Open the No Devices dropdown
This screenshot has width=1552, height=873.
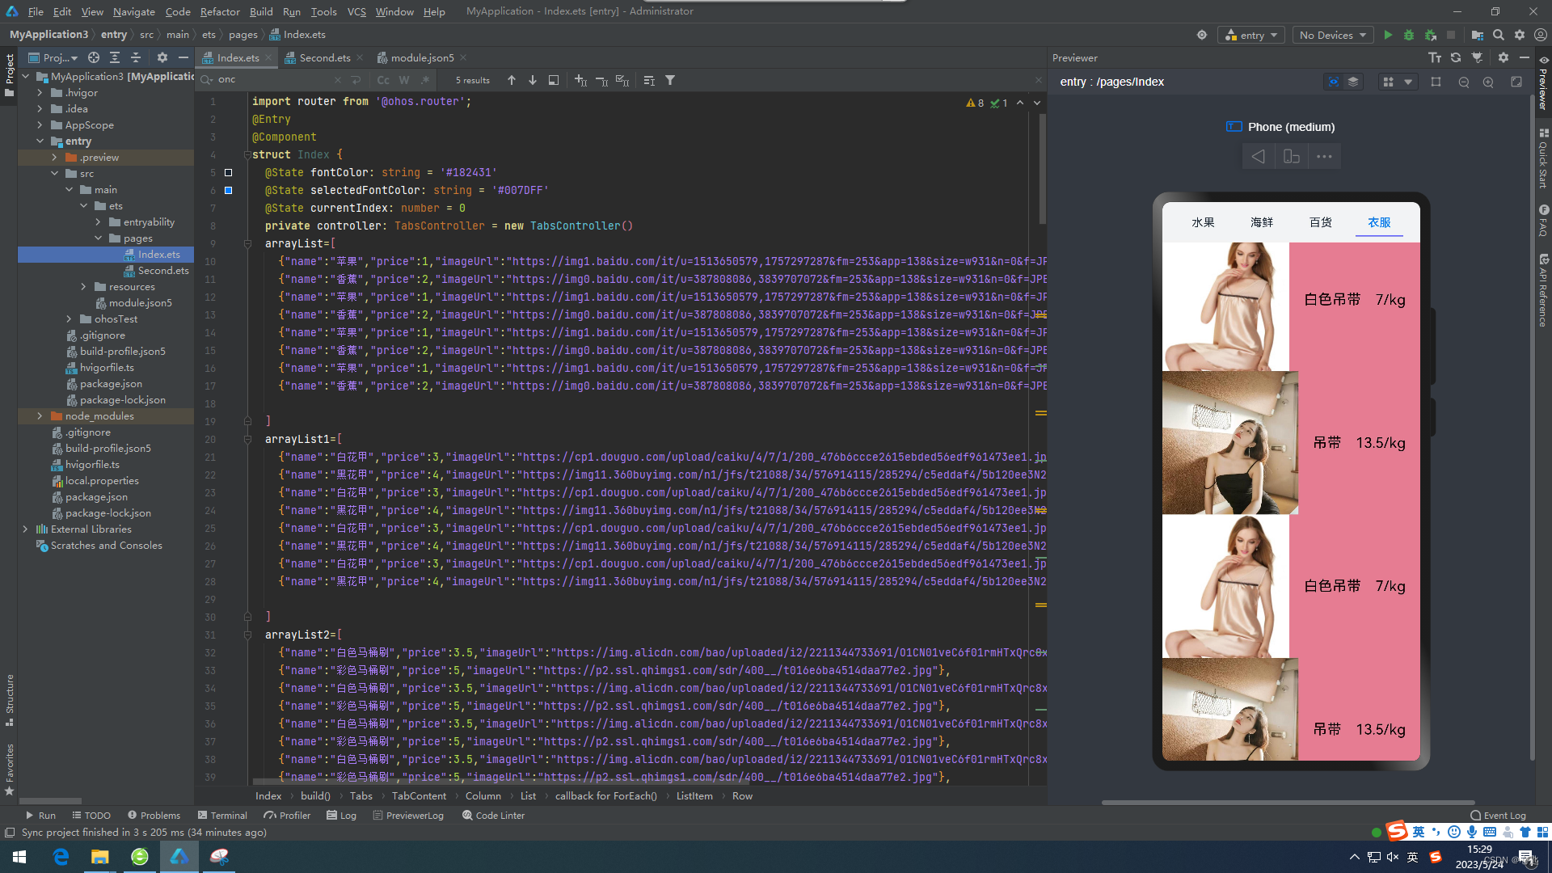(x=1332, y=35)
